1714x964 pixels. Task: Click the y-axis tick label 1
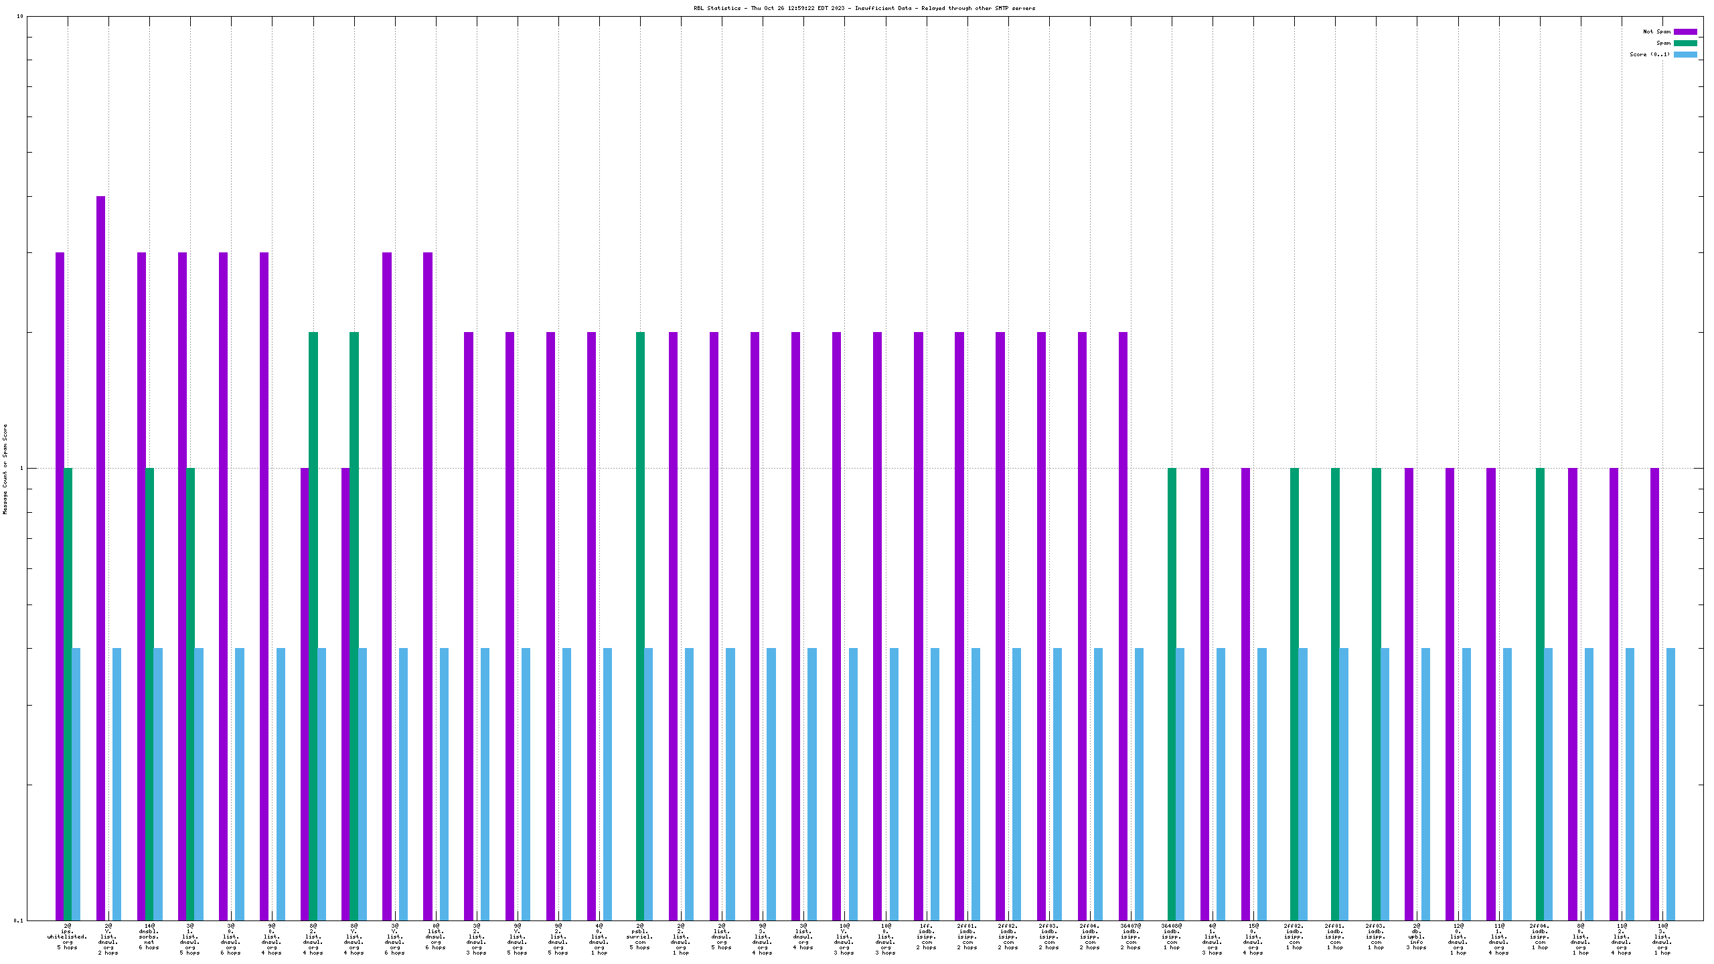click(x=21, y=468)
